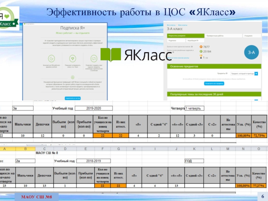Click the small bell icon in Подписка Я+ panel

coord(73,77)
